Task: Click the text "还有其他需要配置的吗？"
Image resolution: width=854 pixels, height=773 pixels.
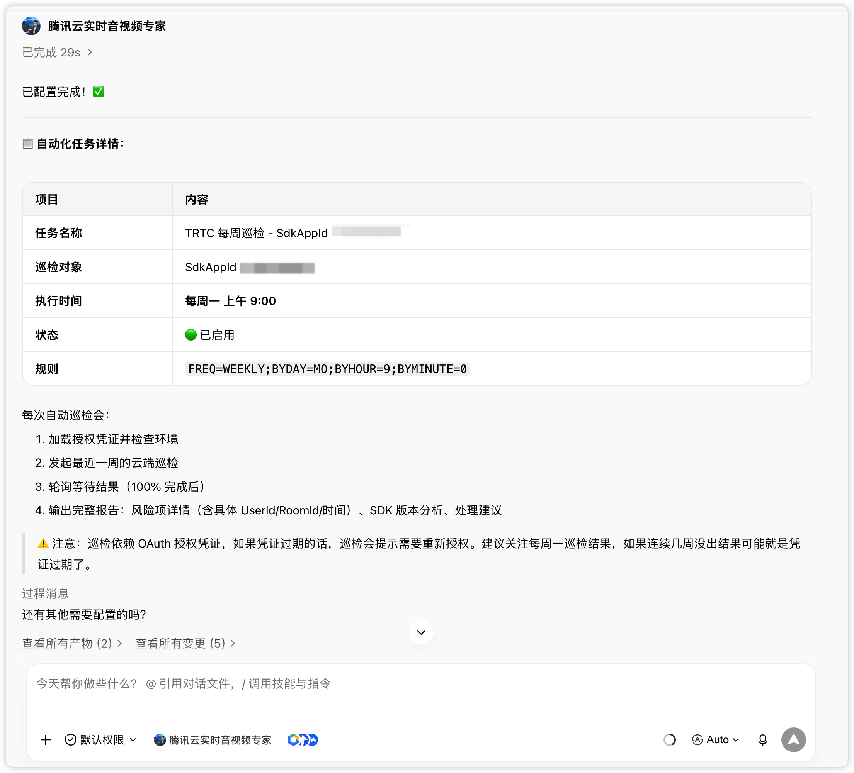Action: click(84, 614)
